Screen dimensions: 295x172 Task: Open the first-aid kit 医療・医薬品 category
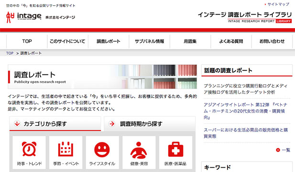pos(175,149)
